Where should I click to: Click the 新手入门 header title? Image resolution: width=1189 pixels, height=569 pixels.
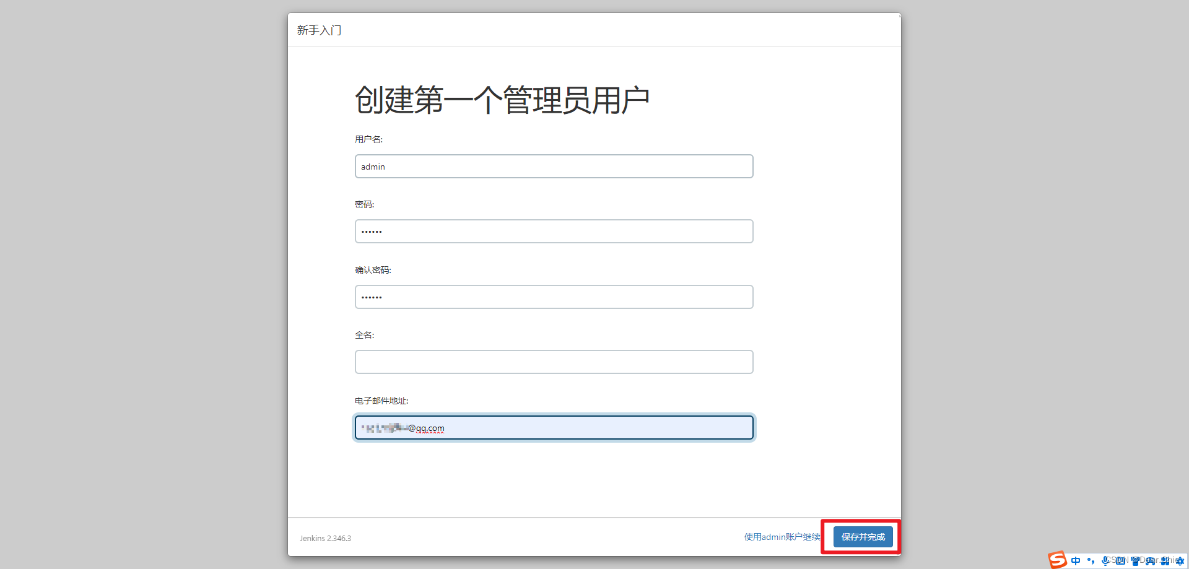[x=319, y=30]
